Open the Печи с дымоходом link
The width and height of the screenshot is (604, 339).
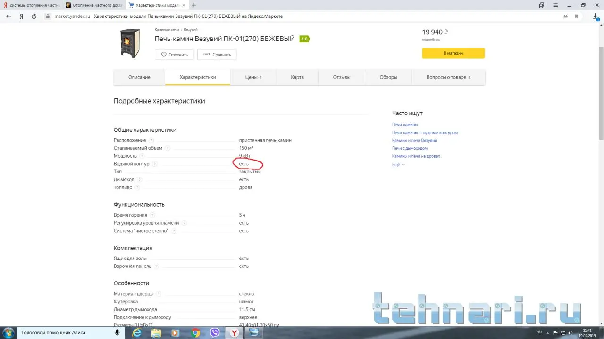410,148
